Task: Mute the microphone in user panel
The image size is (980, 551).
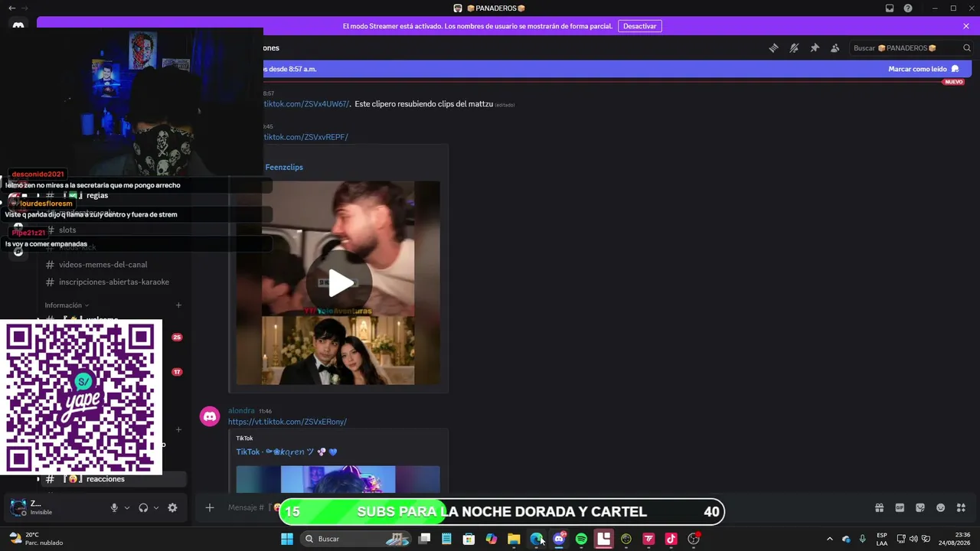Action: click(114, 507)
